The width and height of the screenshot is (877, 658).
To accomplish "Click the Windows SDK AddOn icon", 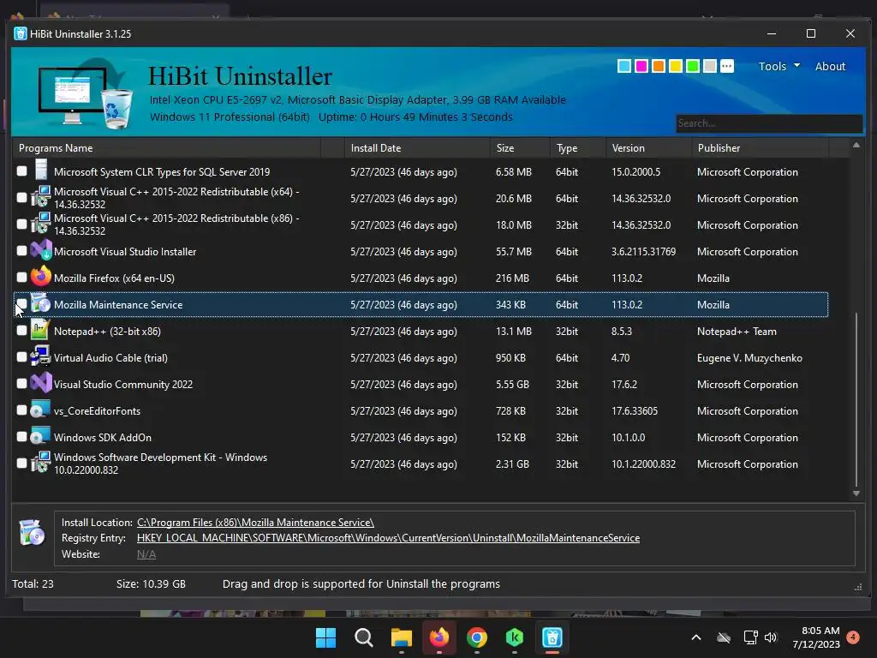I will pos(41,436).
